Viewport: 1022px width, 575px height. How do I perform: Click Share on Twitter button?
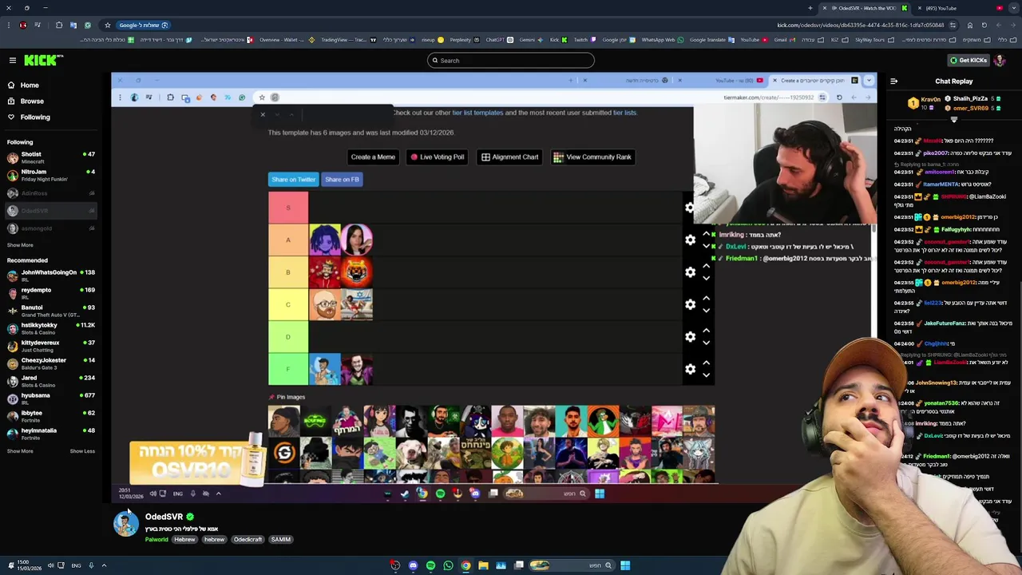click(x=293, y=179)
